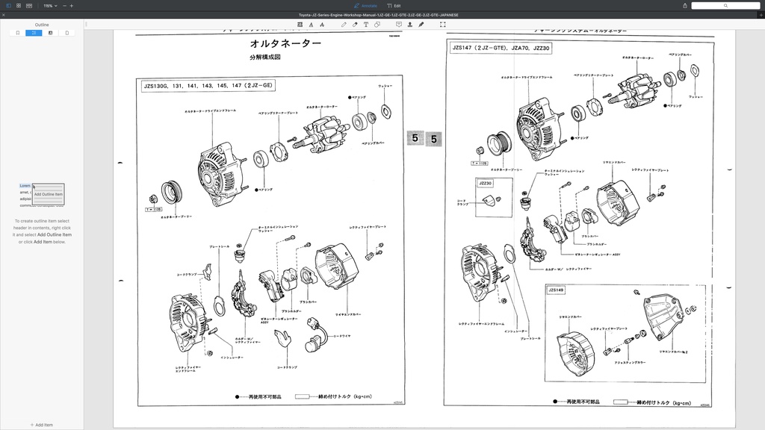Select the Text annotation tool
This screenshot has width=765, height=430.
click(365, 24)
